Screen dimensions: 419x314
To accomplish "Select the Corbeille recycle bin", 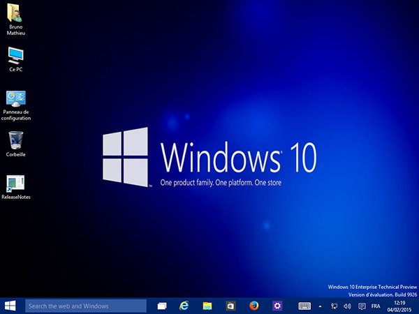I will coord(15,140).
